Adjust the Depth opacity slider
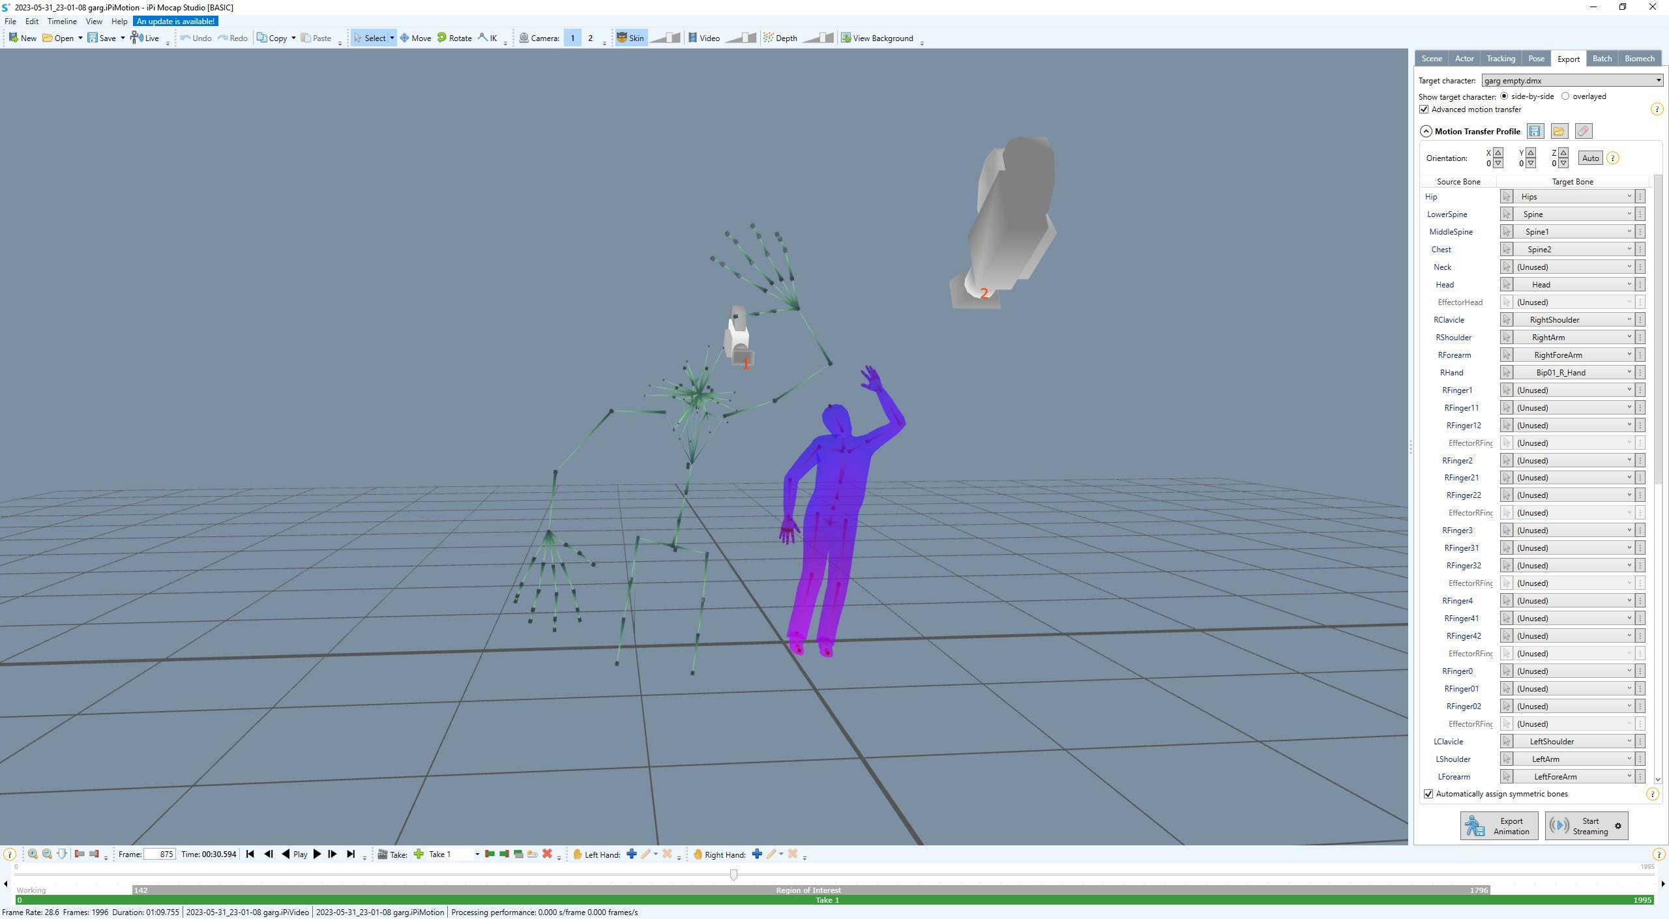 pyautogui.click(x=818, y=38)
